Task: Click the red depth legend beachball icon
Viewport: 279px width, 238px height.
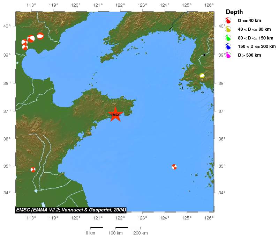Action: tap(228, 21)
